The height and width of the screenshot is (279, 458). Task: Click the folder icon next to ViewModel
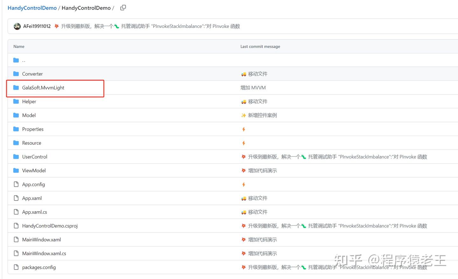coord(16,170)
